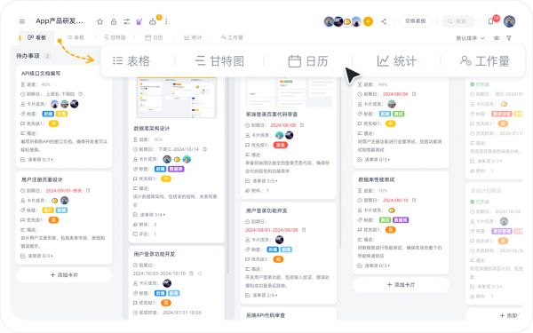Open the hamburger menu beside the board title
The width and height of the screenshot is (533, 333).
(22, 21)
